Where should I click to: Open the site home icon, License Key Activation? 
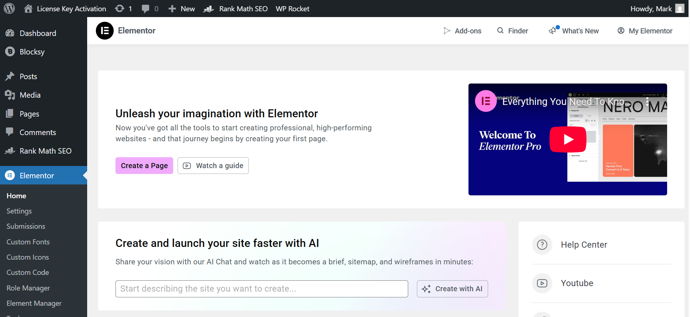tap(28, 8)
